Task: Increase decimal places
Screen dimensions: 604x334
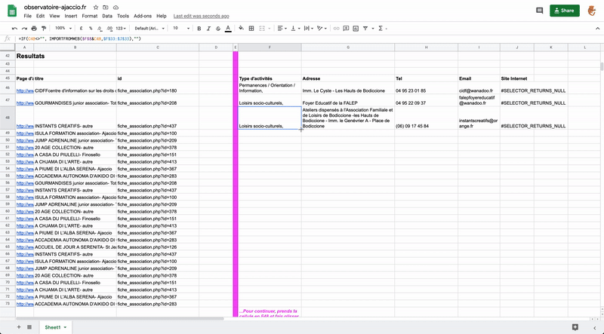Action: coord(109,29)
